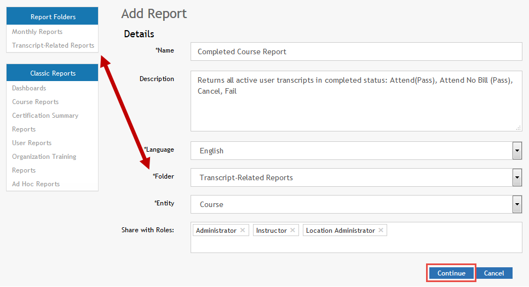
Task: Open the Entity dropdown list
Action: coord(516,204)
